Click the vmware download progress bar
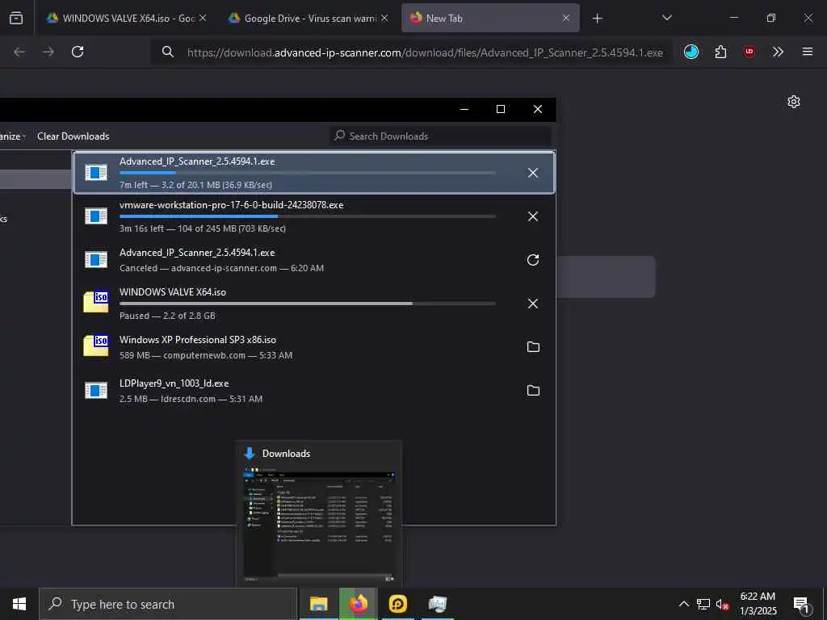The width and height of the screenshot is (827, 620). tap(308, 216)
